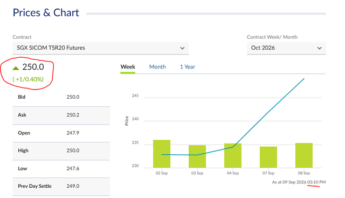Click the Contract field label

pos(22,37)
